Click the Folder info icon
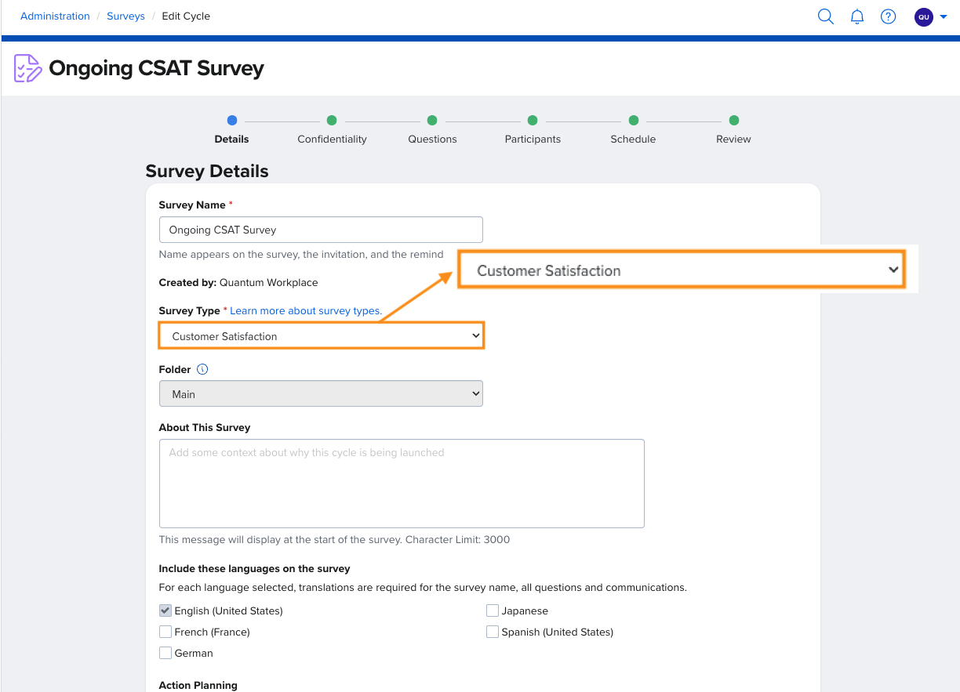The image size is (960, 692). click(x=202, y=369)
